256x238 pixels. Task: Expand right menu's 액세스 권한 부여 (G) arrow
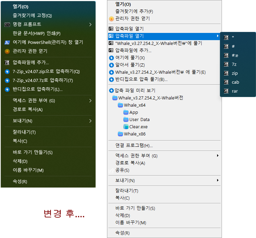click(217, 156)
